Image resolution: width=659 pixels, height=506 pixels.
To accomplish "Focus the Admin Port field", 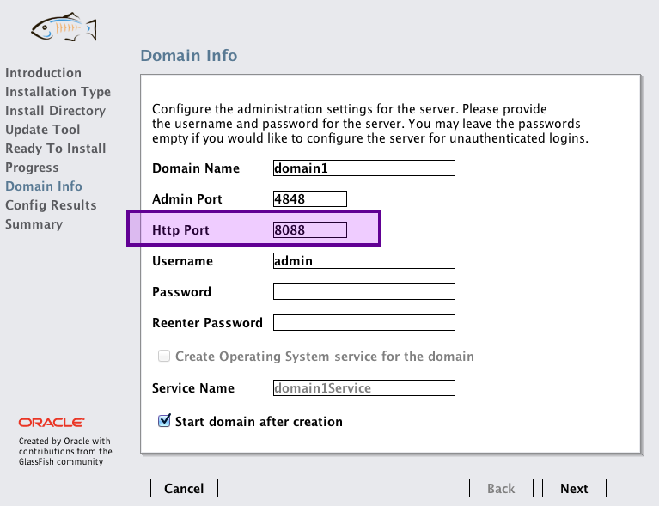I will [309, 199].
